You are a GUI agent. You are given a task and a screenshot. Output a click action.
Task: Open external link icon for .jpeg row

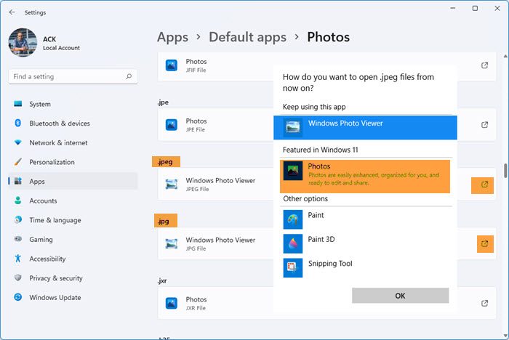[484, 185]
